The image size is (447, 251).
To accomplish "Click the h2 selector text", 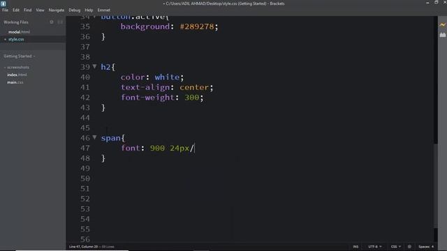I will 105,67.
